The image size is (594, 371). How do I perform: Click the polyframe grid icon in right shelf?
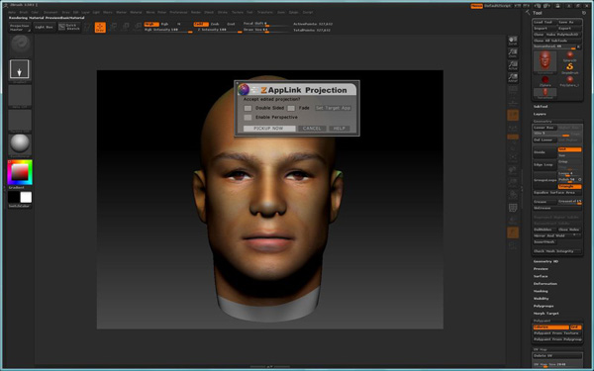click(x=513, y=208)
